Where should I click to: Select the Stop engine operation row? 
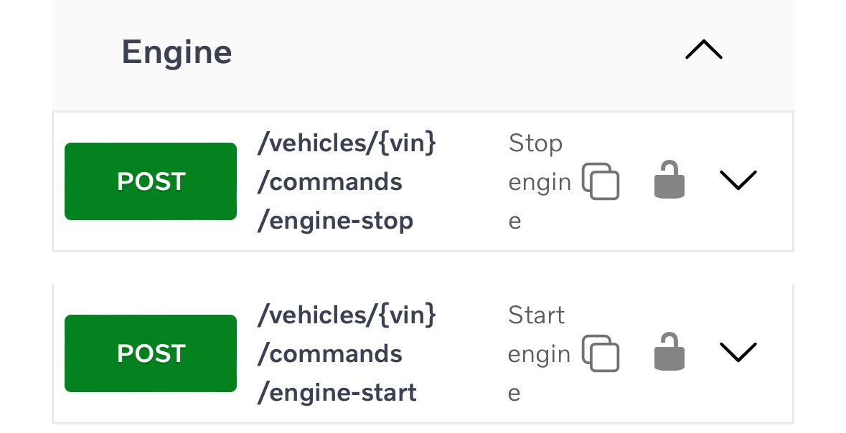coord(348,181)
